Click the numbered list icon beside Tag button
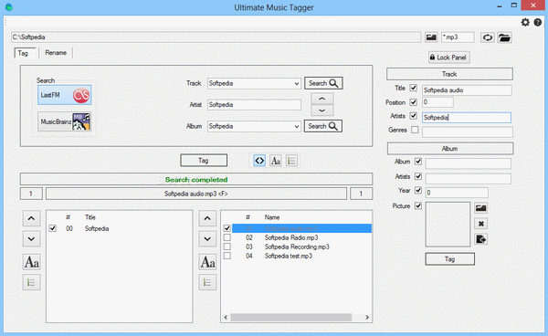 coord(291,161)
